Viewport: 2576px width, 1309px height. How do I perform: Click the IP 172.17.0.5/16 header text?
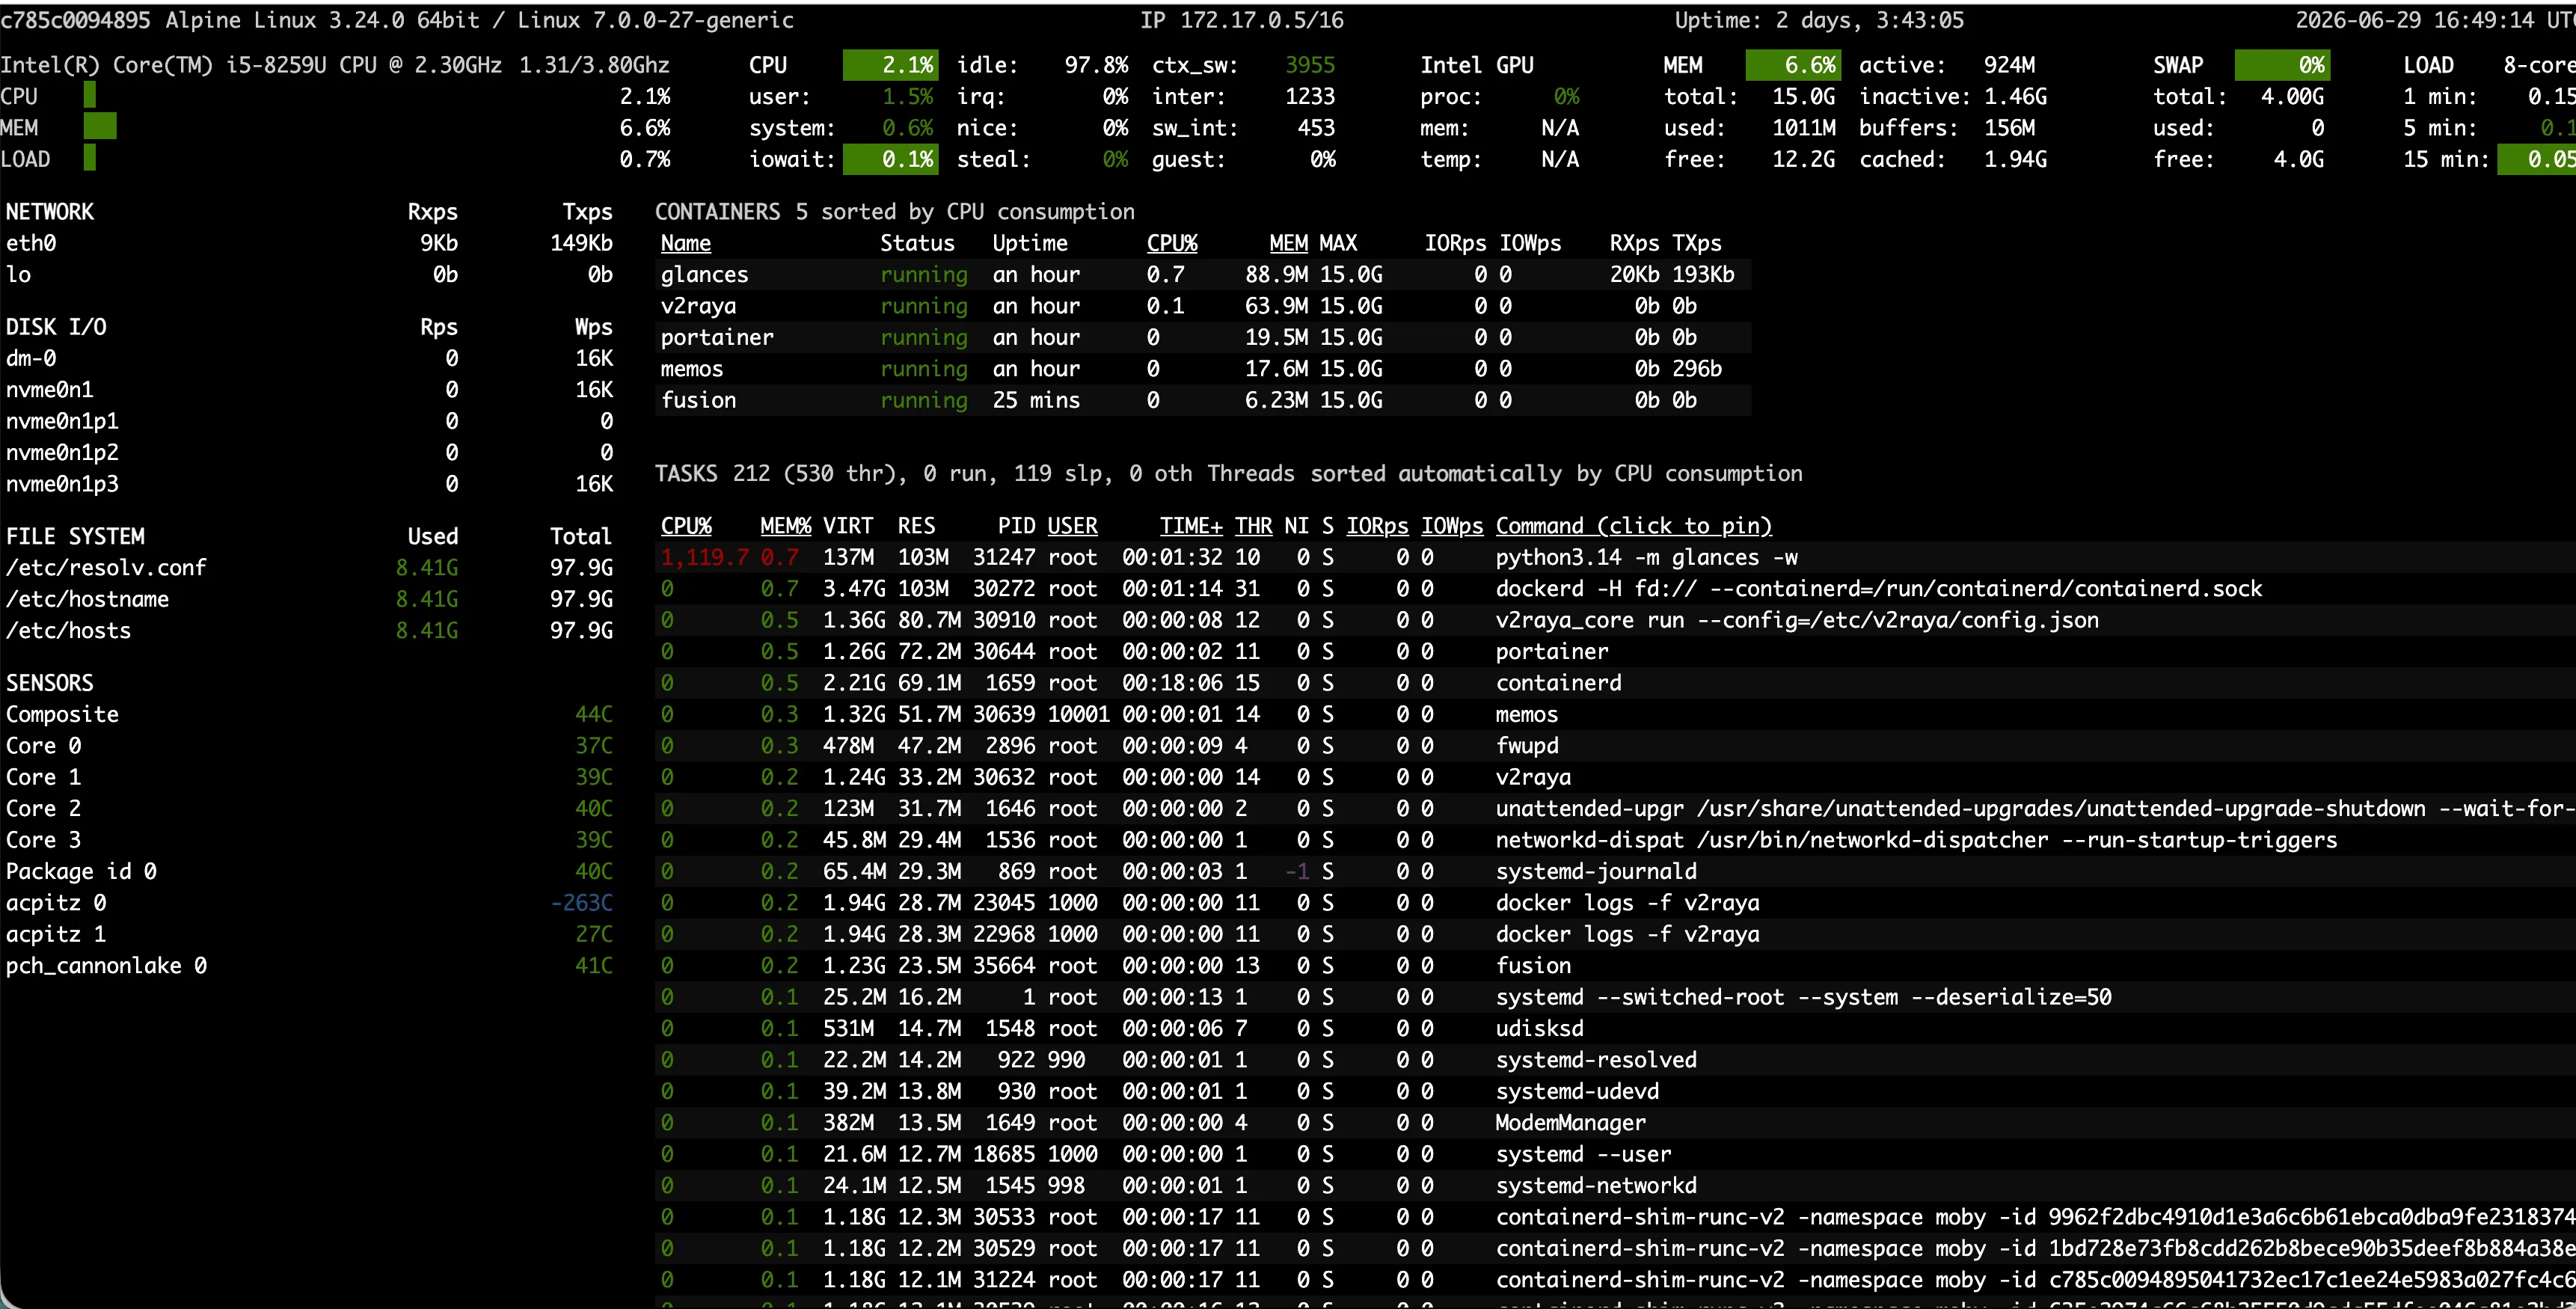point(1242,20)
